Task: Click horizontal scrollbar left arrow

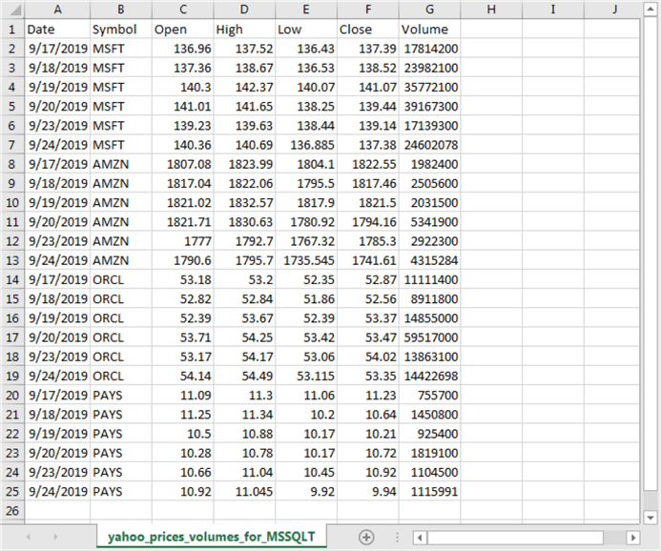Action: click(420, 537)
